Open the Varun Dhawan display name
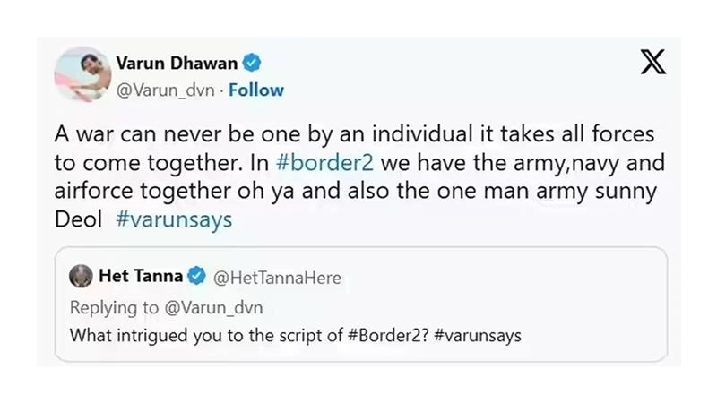 (177, 64)
